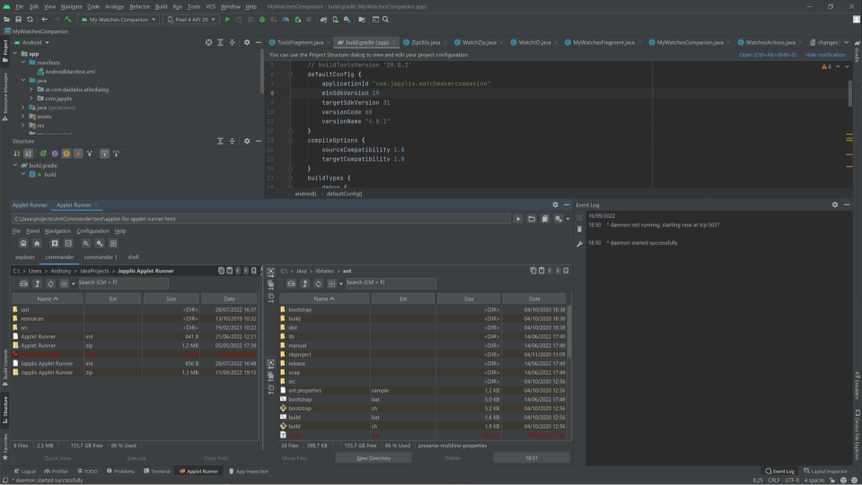Toggle Show Properties purple P icon
Screen dimensions: 862x485
coord(55,153)
